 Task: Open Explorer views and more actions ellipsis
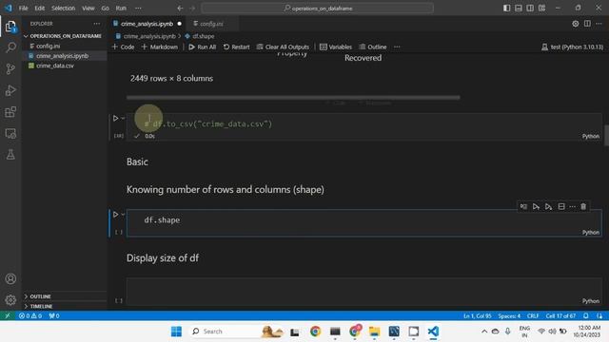(97, 24)
